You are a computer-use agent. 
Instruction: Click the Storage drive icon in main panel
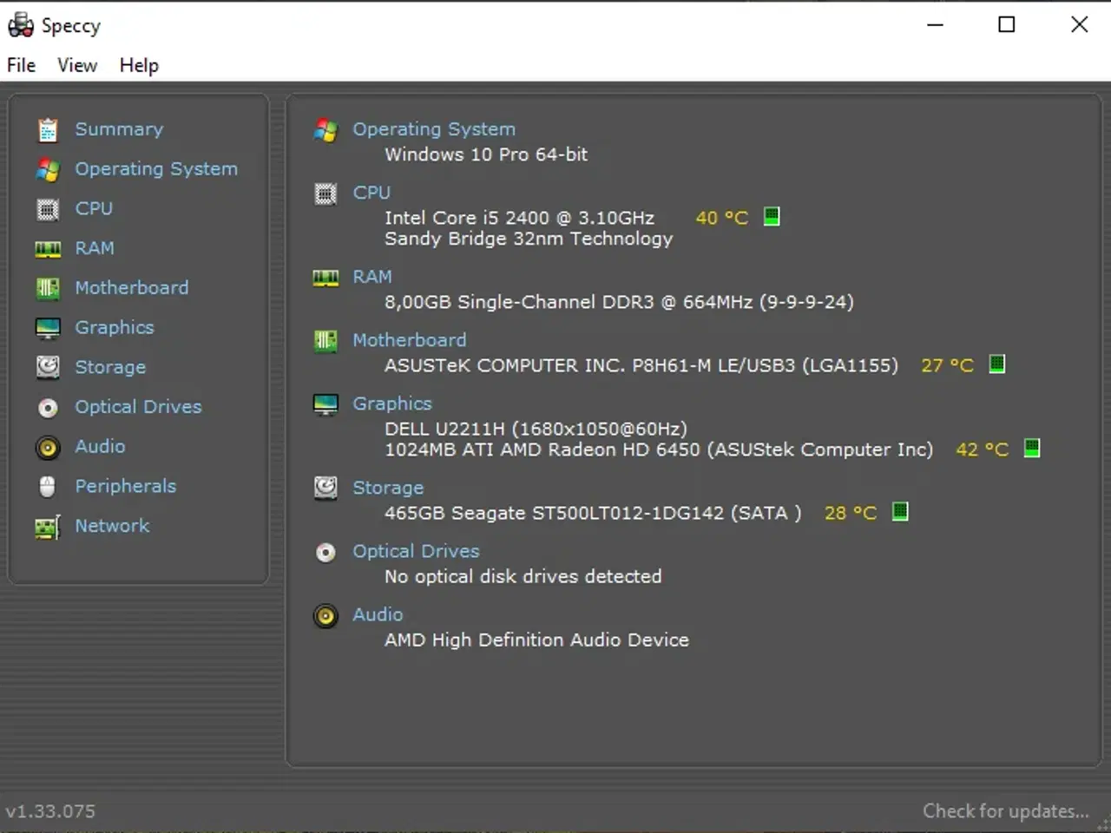[325, 489]
